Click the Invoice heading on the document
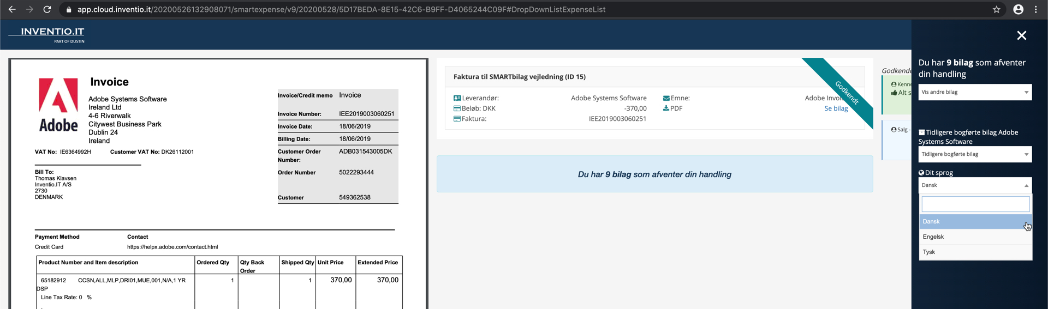This screenshot has width=1048, height=309. click(109, 82)
